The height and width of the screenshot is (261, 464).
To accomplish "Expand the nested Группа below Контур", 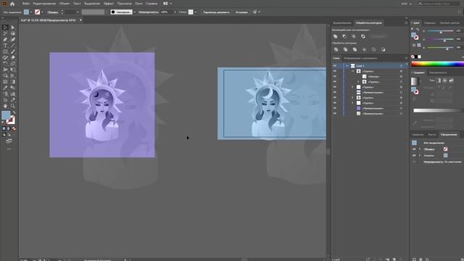I will pos(358,82).
